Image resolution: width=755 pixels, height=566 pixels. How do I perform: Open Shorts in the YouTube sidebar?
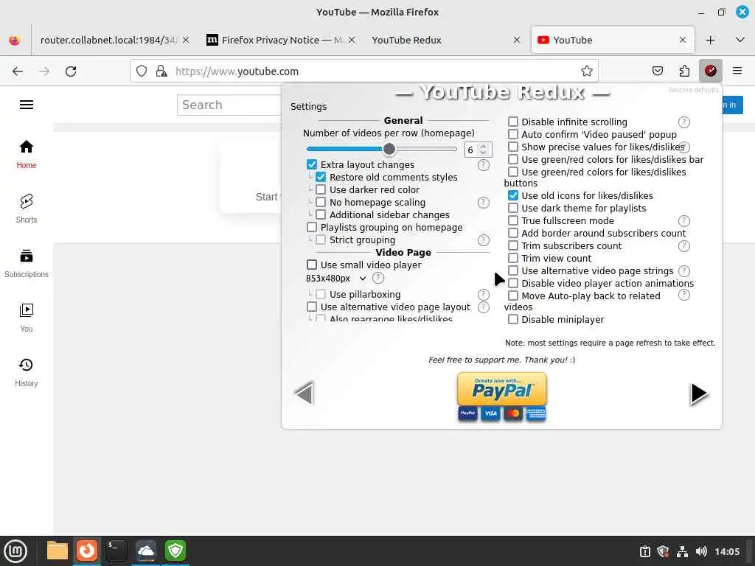[27, 209]
